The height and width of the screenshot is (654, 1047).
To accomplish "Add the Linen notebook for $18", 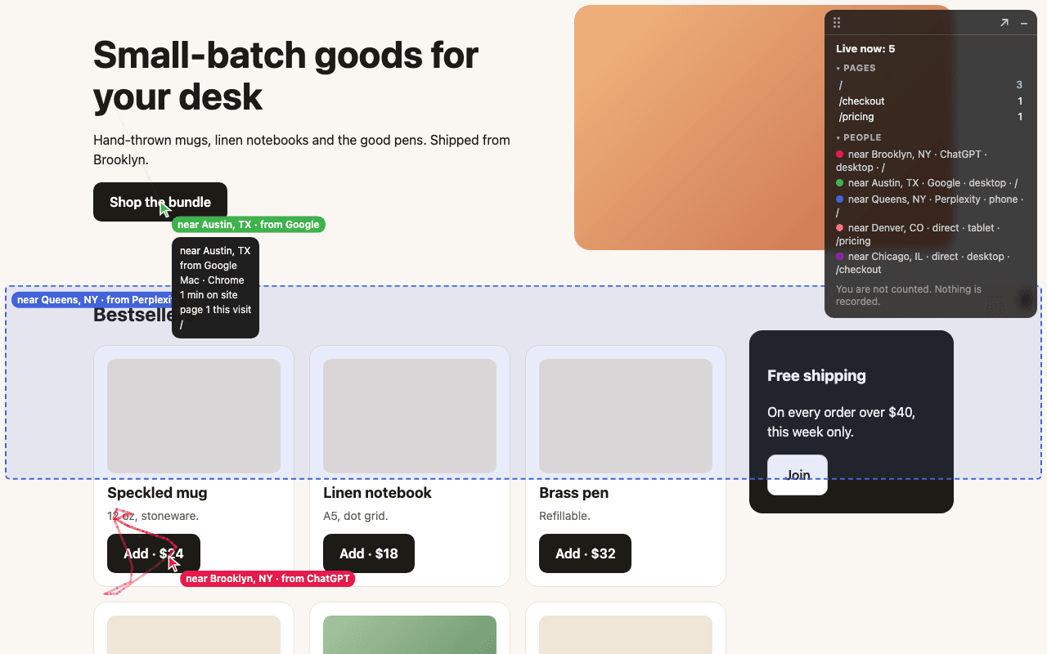I will click(x=369, y=553).
